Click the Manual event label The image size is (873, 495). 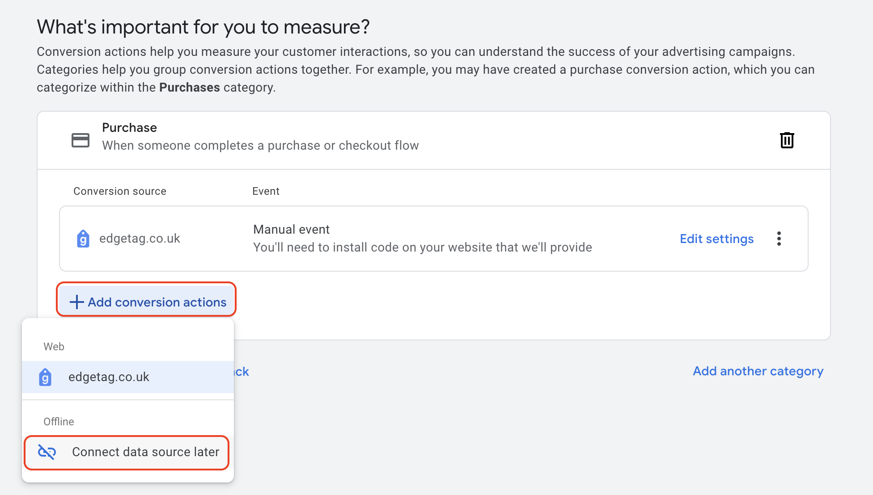pos(291,230)
